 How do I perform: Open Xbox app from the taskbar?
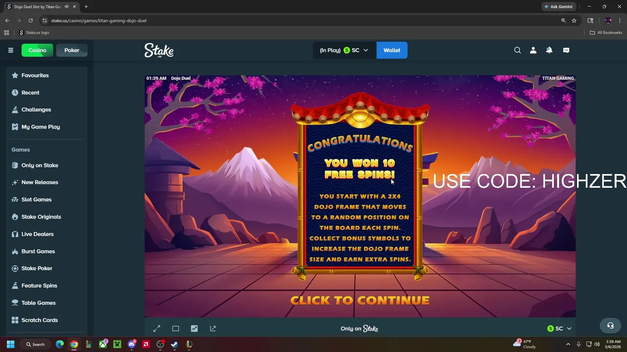[x=103, y=344]
